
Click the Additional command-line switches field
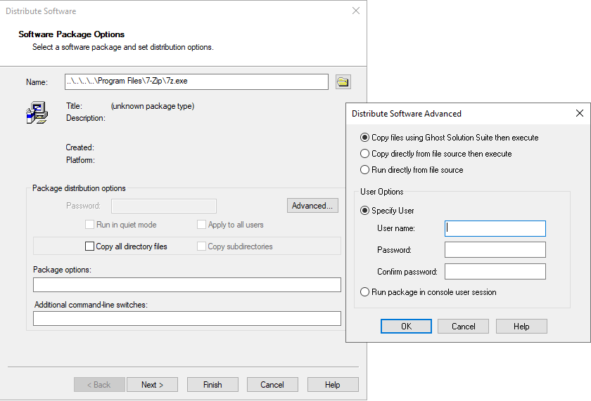186,319
